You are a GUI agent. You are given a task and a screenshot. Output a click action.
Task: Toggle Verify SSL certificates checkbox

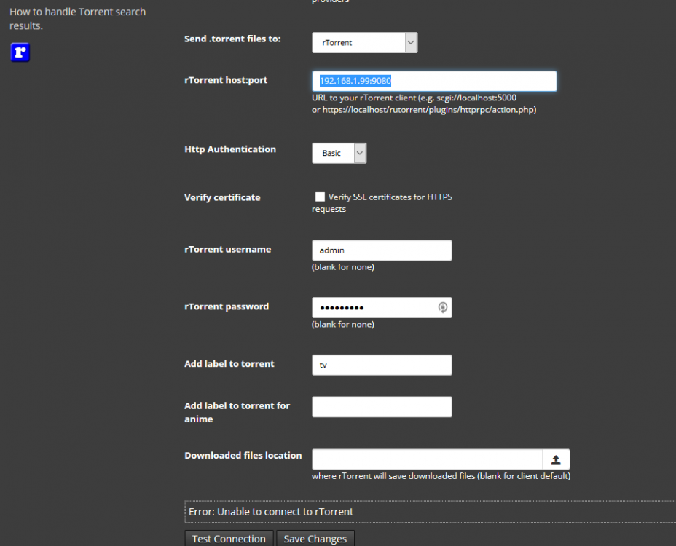(x=320, y=197)
